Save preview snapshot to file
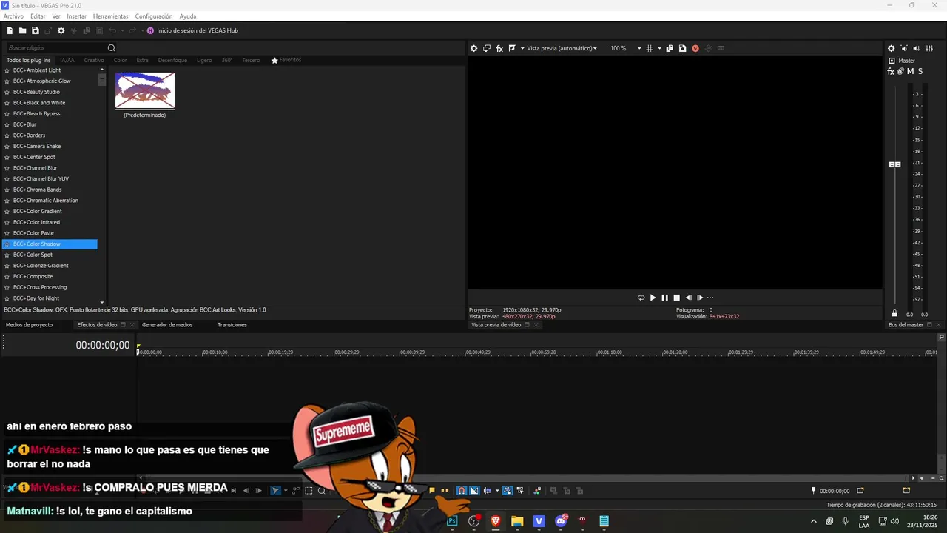Screen dimensions: 947x533 (x=682, y=48)
